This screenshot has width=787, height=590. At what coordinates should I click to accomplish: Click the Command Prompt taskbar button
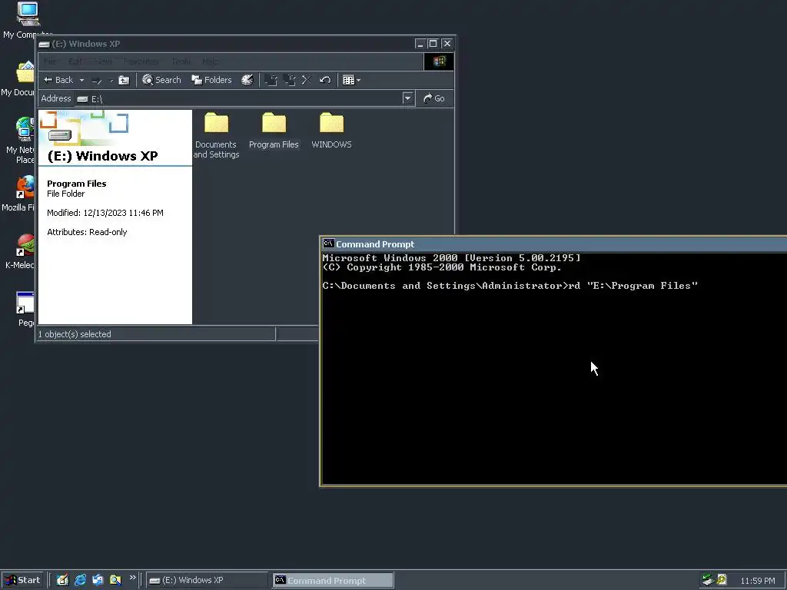334,581
